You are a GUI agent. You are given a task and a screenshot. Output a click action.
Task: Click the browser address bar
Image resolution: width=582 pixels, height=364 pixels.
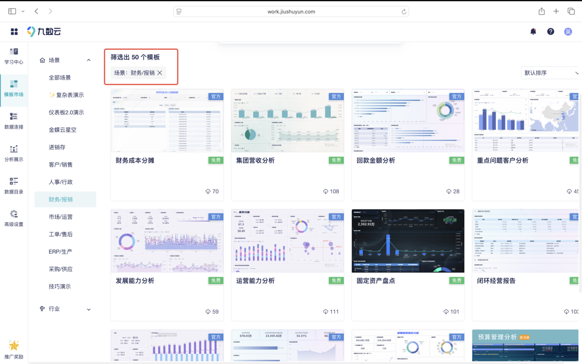coord(291,12)
